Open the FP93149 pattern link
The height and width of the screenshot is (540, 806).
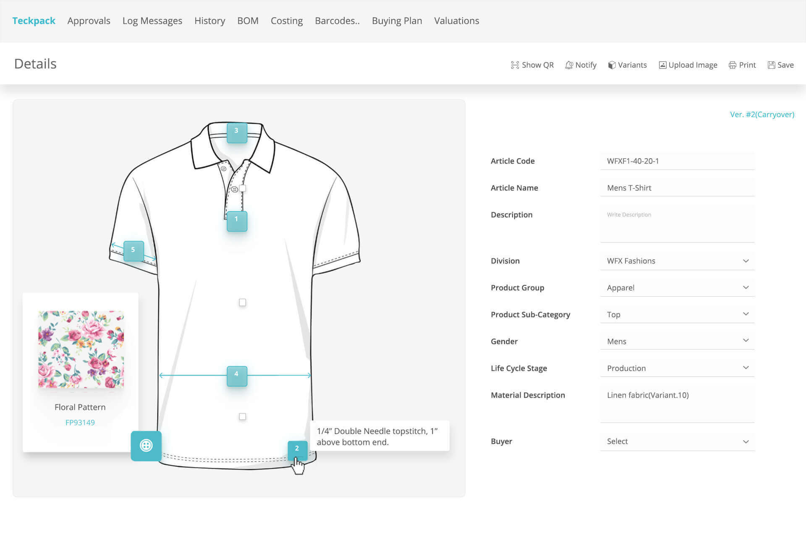80,423
